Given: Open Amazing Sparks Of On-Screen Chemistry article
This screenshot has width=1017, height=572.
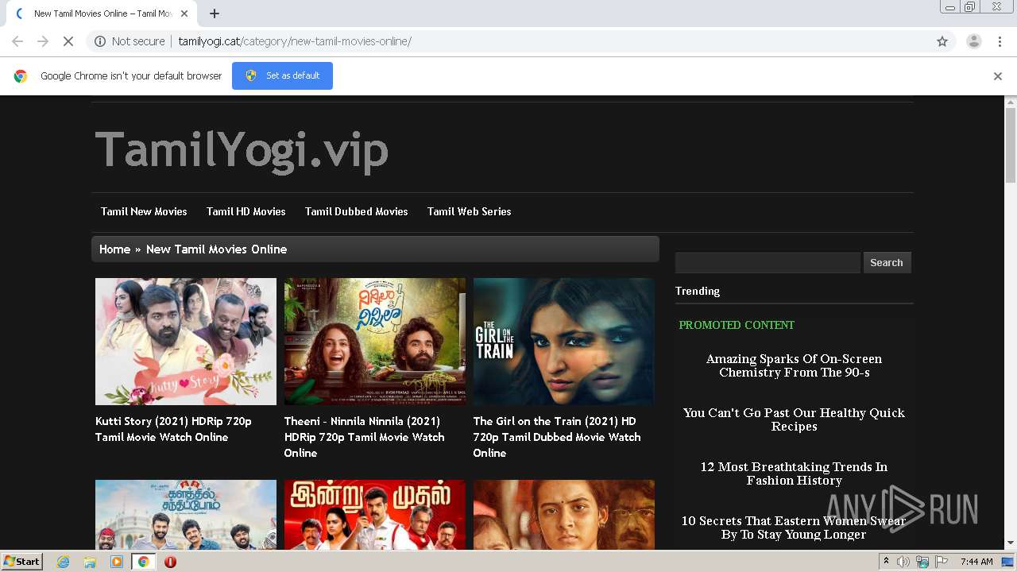Looking at the screenshot, I should tap(794, 365).
